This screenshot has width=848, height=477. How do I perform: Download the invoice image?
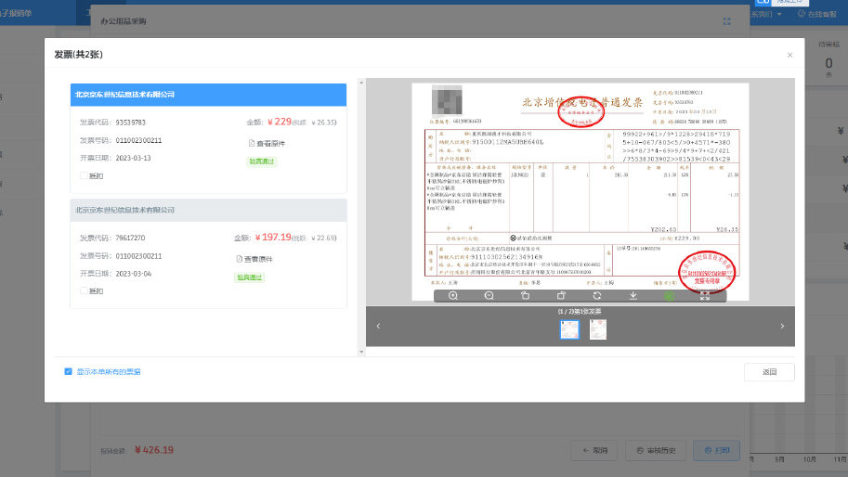coord(633,295)
